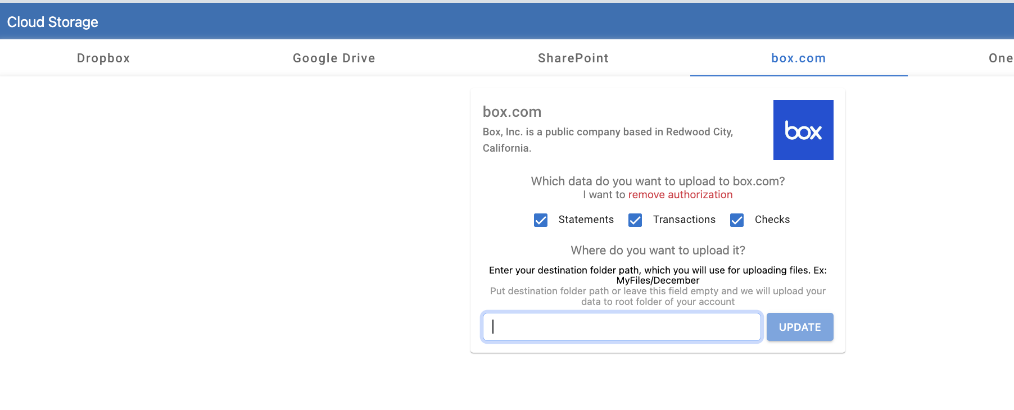This screenshot has width=1014, height=410.
Task: Click the box.com tab
Action: (x=799, y=58)
